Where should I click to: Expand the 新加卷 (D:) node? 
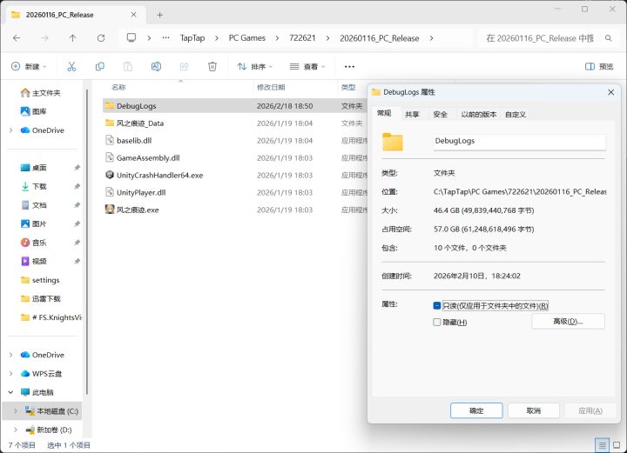15,430
